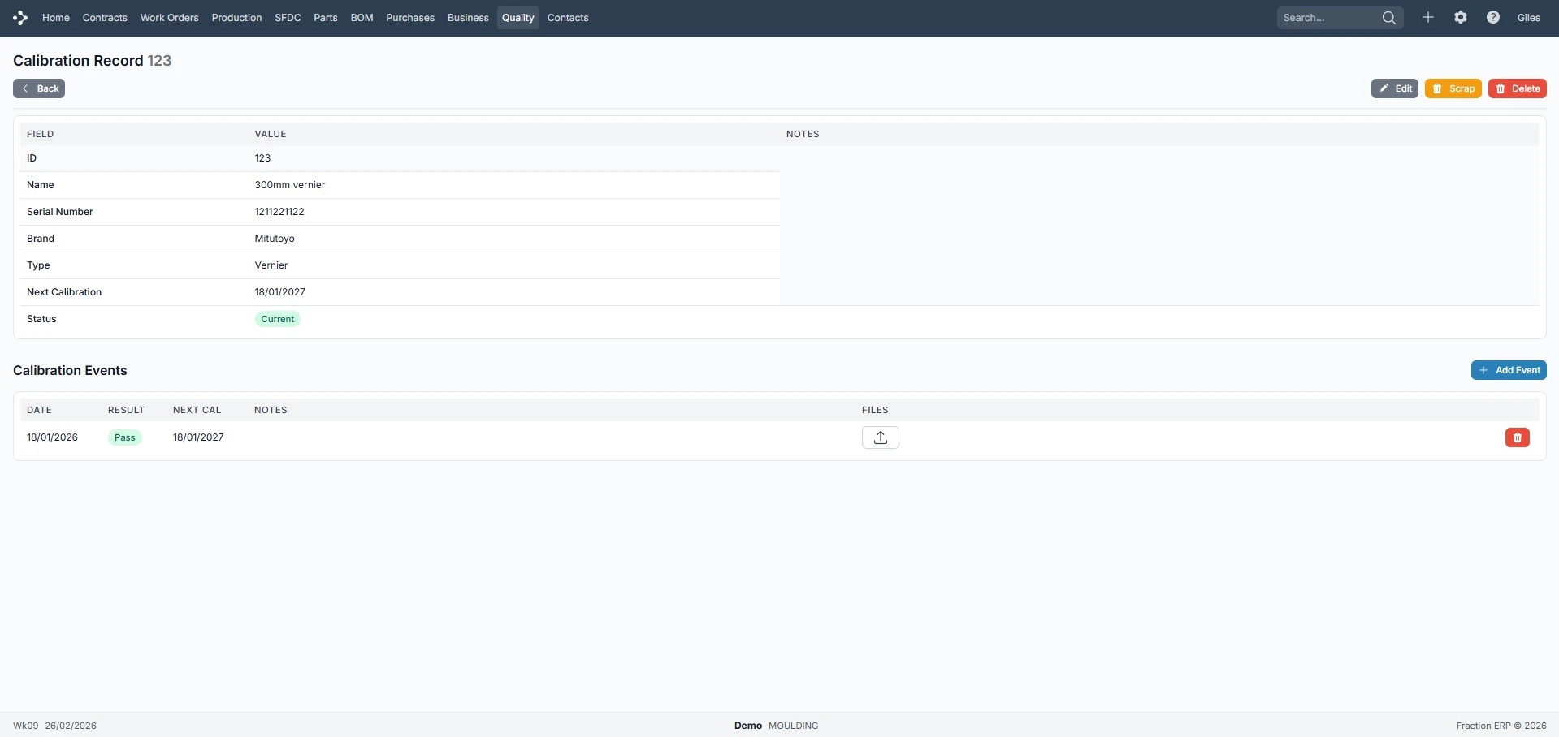The image size is (1559, 737).
Task: Focus the Search input field
Action: (x=1328, y=18)
